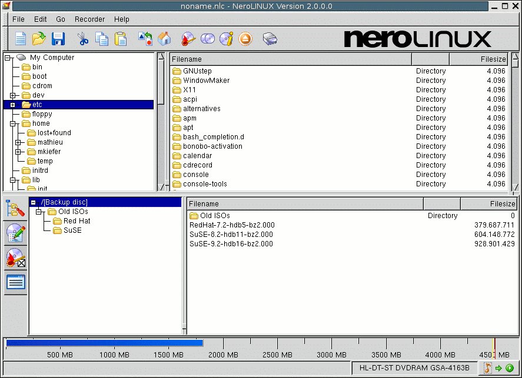Select the cdrecord directory row
Viewport: 522px width, 378px height.
point(339,165)
